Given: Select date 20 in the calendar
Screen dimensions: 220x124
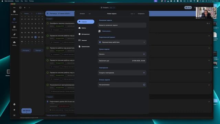Looking at the screenshot, I should click(x=35, y=33).
